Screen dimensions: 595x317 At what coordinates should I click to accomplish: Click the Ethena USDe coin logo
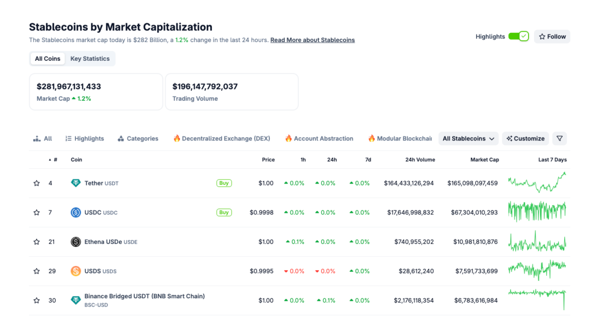pyautogui.click(x=75, y=242)
